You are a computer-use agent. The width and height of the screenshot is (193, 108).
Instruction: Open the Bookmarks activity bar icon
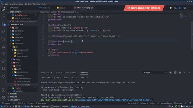point(3,69)
